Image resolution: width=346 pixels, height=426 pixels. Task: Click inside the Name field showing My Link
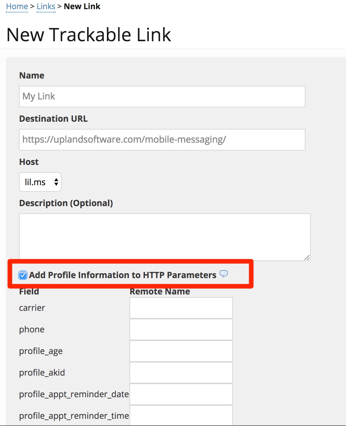pyautogui.click(x=162, y=96)
